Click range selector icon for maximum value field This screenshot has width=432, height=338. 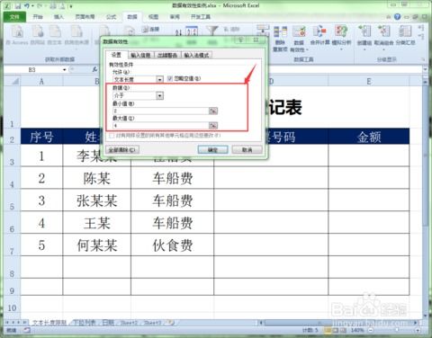(x=213, y=125)
